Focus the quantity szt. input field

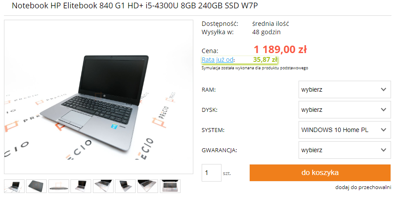(212, 173)
